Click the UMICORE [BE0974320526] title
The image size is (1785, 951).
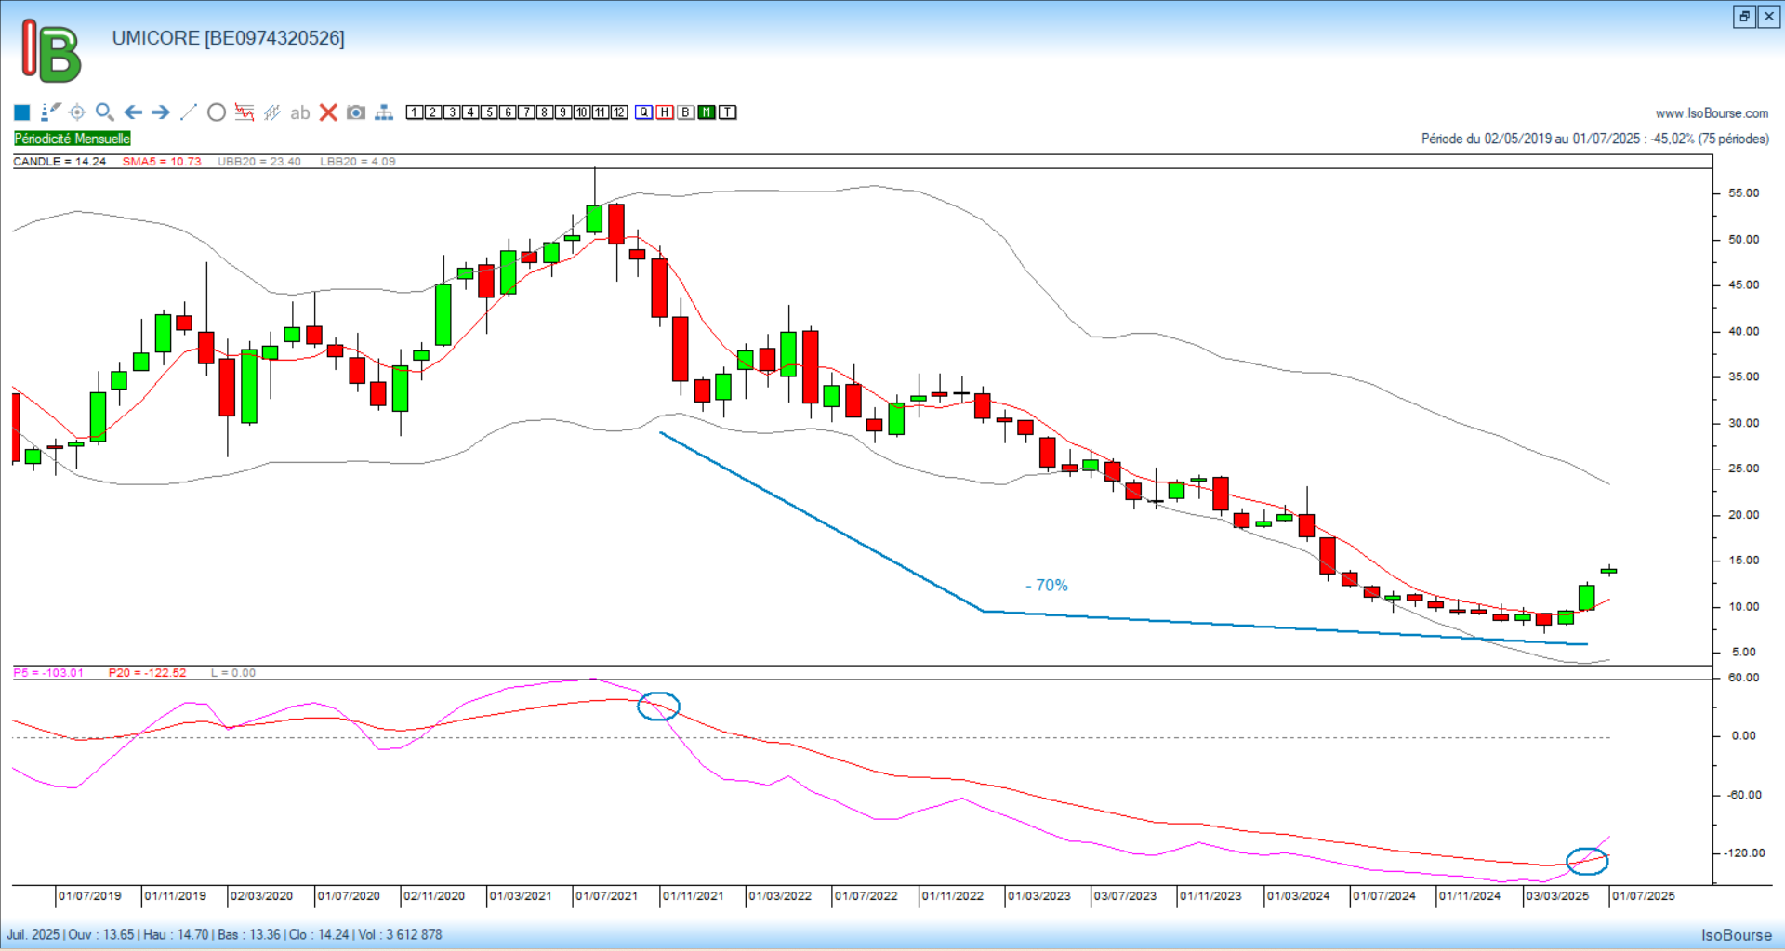tap(228, 38)
